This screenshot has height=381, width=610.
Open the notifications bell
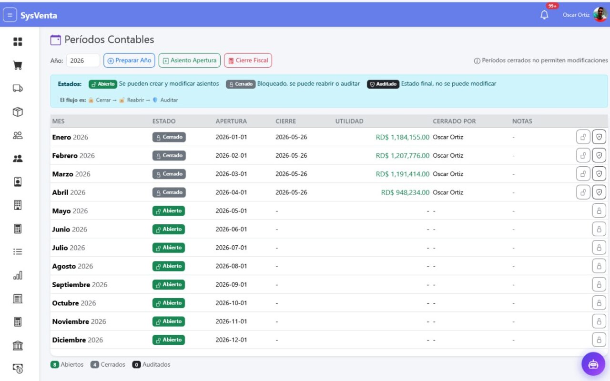(x=544, y=15)
